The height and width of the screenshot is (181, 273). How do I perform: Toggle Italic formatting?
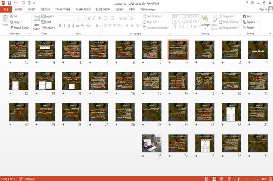tap(64, 26)
